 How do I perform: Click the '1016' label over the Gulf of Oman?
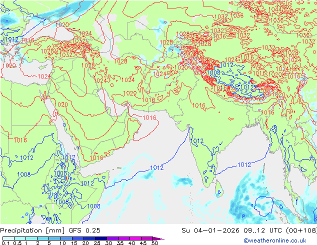point(149,117)
